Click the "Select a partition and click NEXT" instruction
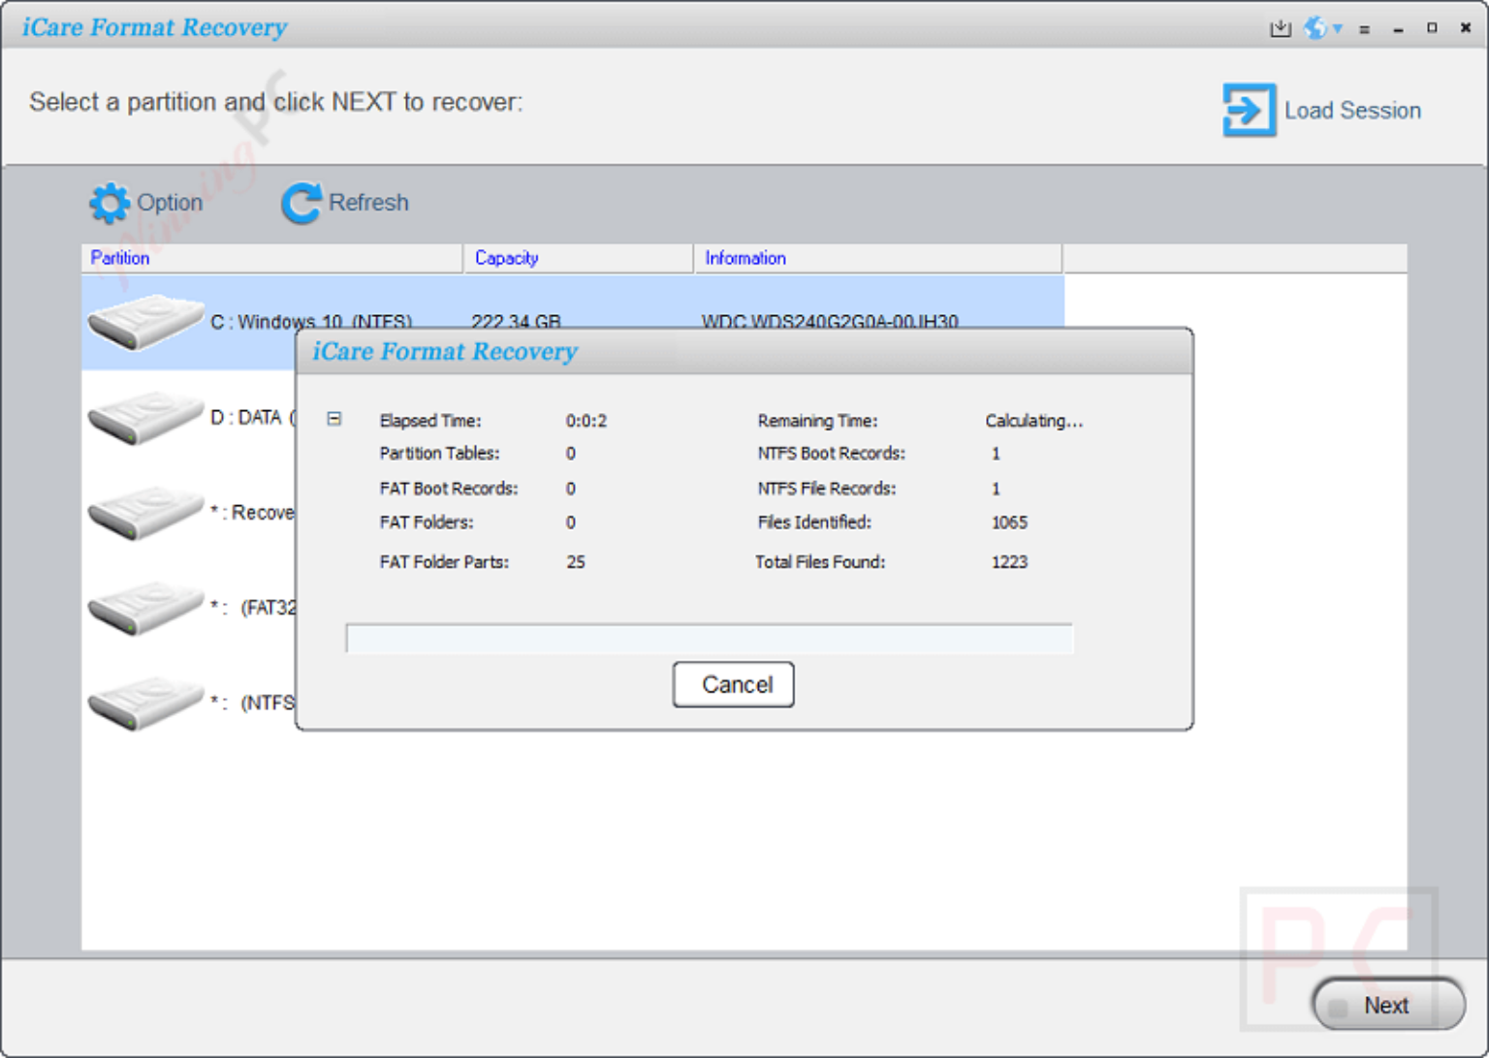The height and width of the screenshot is (1058, 1489). tap(276, 102)
